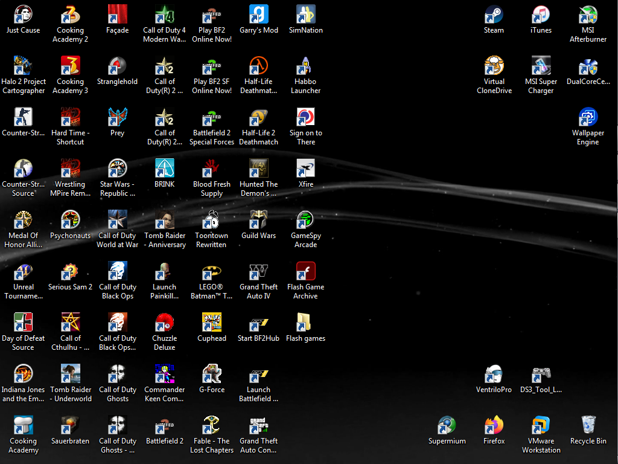Click the Supermium browser icon

point(447,426)
